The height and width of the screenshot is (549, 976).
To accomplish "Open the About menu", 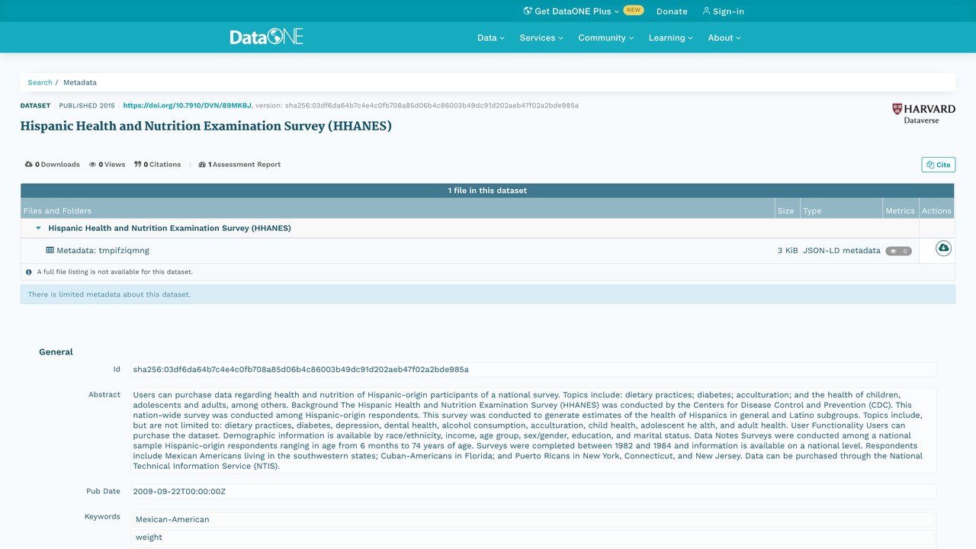I will click(x=724, y=37).
